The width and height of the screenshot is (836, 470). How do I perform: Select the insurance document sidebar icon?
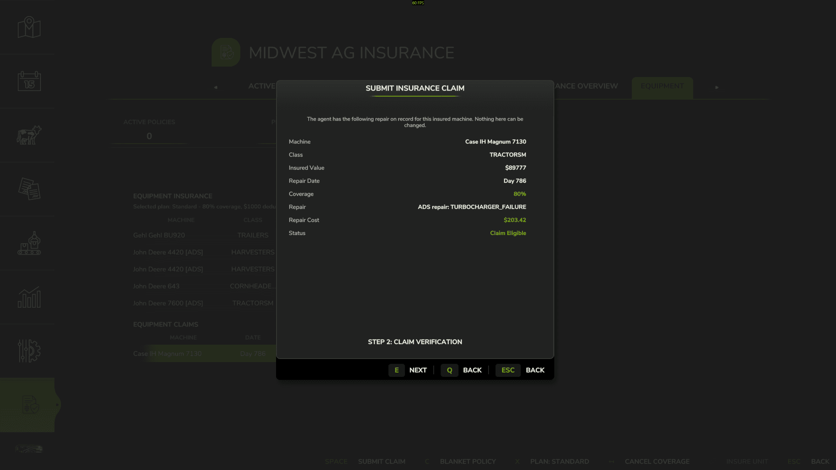[x=29, y=405]
